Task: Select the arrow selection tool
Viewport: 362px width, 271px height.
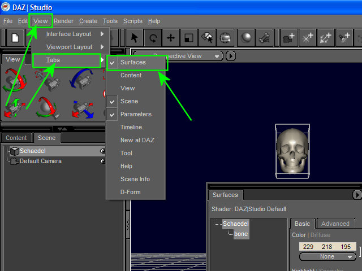Action: (x=135, y=38)
